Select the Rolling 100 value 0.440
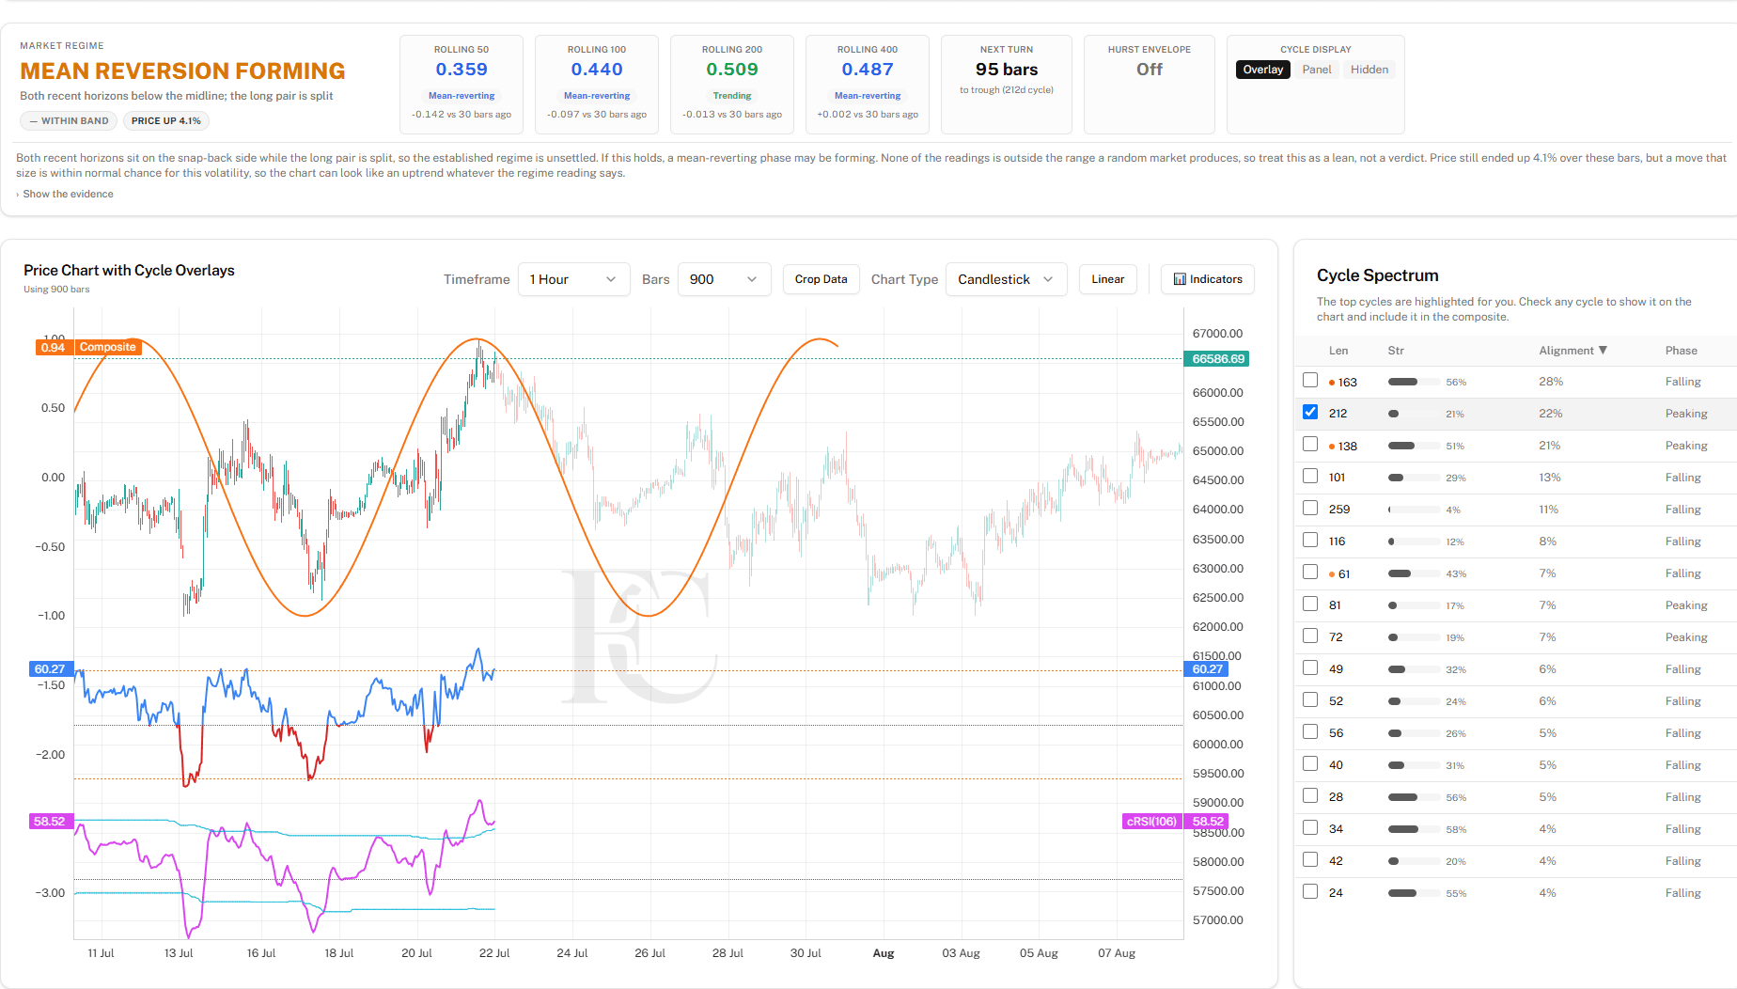 [597, 70]
